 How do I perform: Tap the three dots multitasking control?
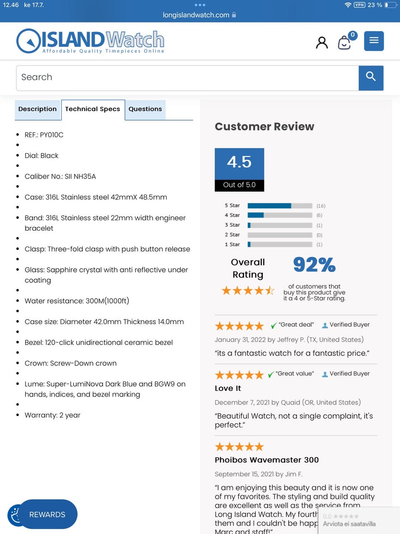(x=200, y=5)
